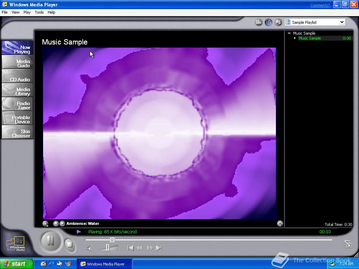Click the Music Sample title above visualization
This screenshot has height=269, width=359.
[x=65, y=42]
